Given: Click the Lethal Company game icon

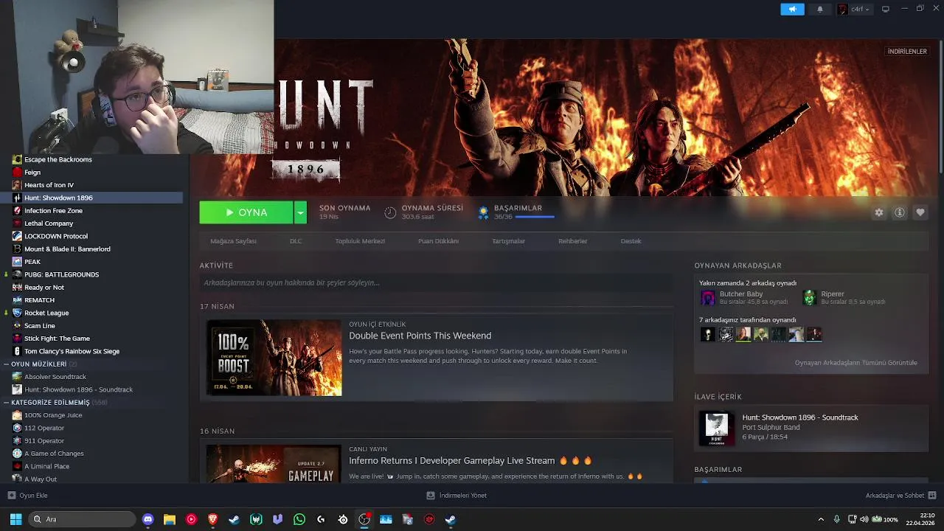Looking at the screenshot, I should point(17,223).
